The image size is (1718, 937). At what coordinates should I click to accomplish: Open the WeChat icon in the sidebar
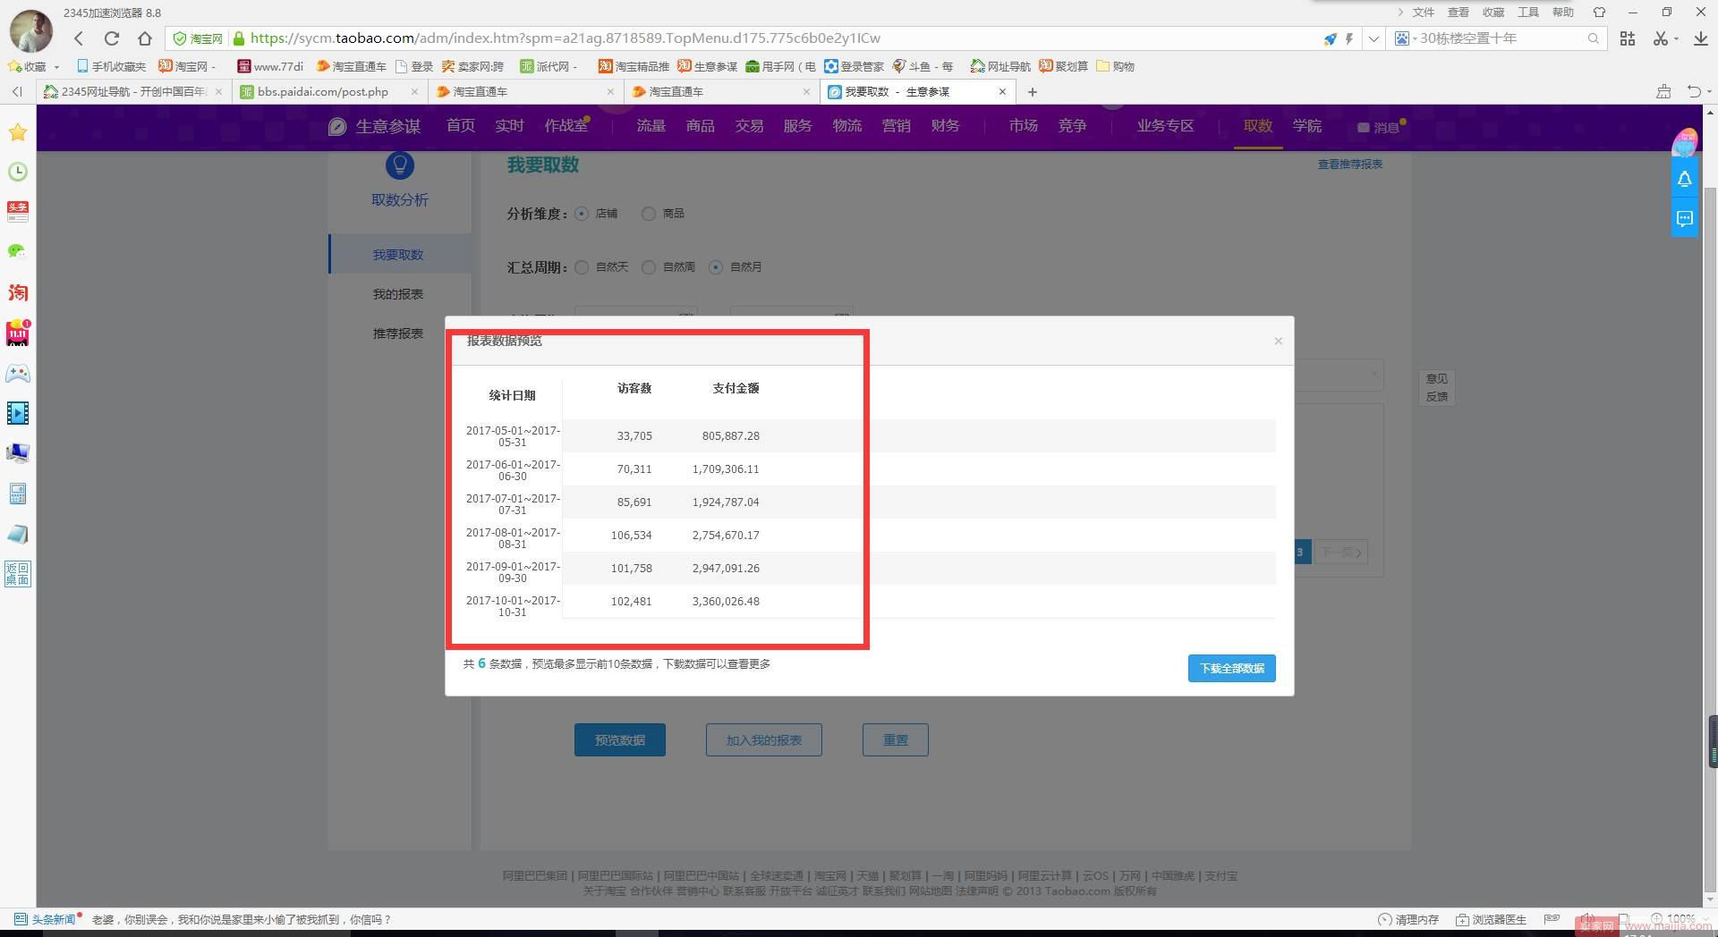tap(18, 252)
